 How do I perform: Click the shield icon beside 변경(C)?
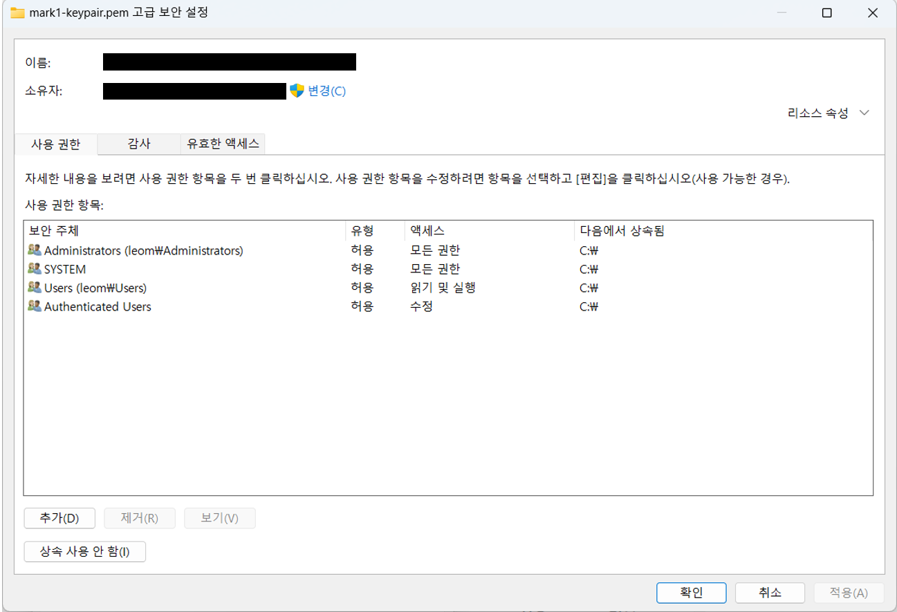[x=297, y=91]
